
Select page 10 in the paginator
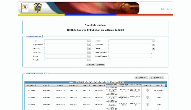[x=109, y=82]
